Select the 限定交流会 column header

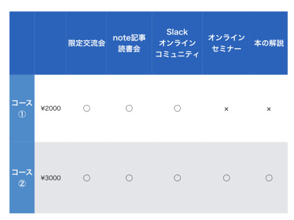[x=87, y=43]
